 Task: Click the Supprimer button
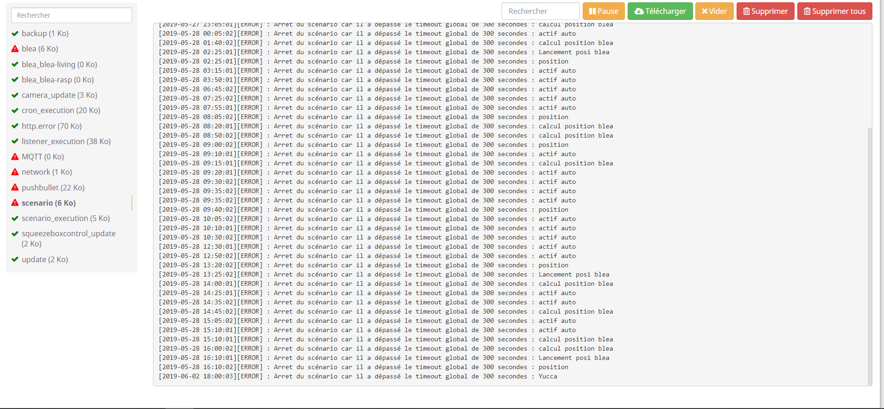765,11
